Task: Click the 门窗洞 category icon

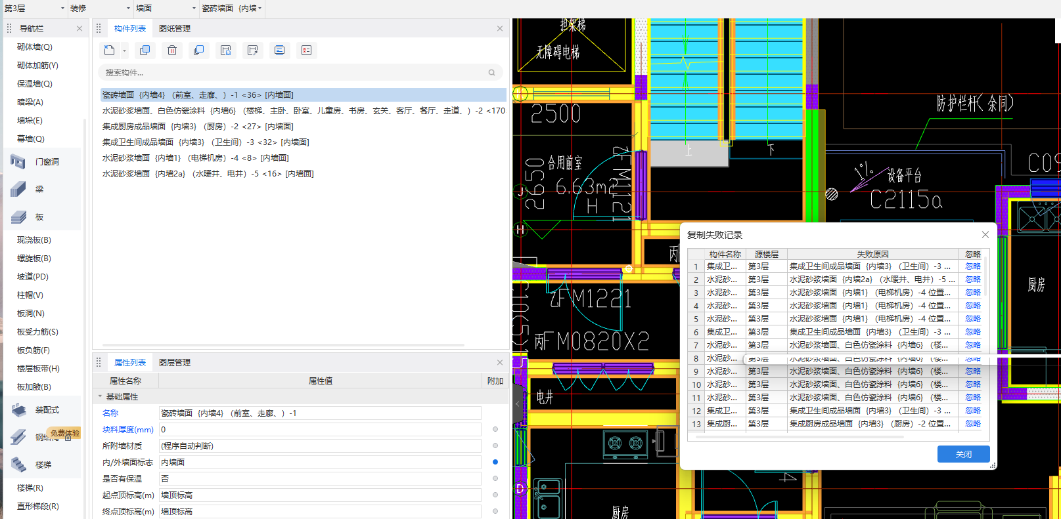Action: (x=18, y=161)
